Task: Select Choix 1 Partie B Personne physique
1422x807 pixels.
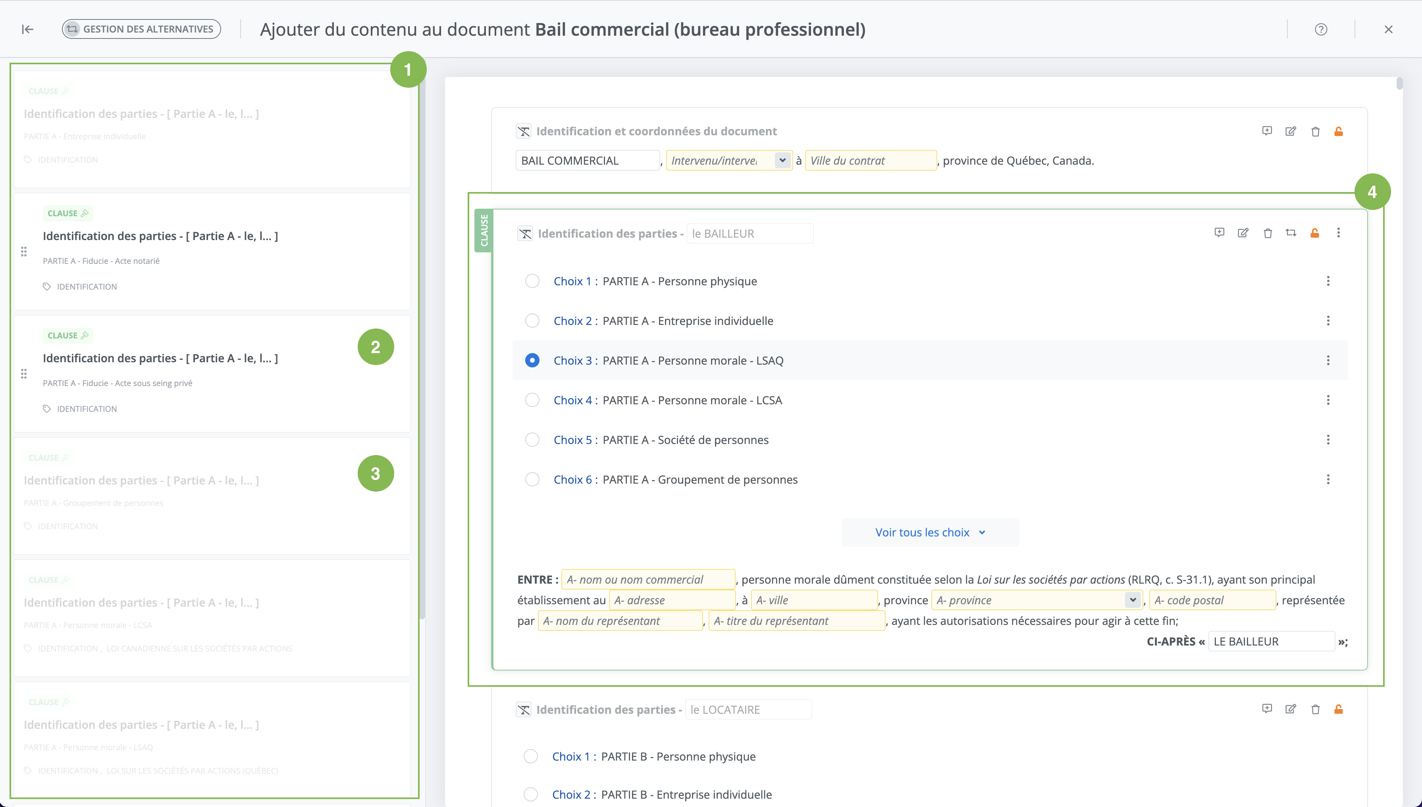Action: pyautogui.click(x=531, y=757)
